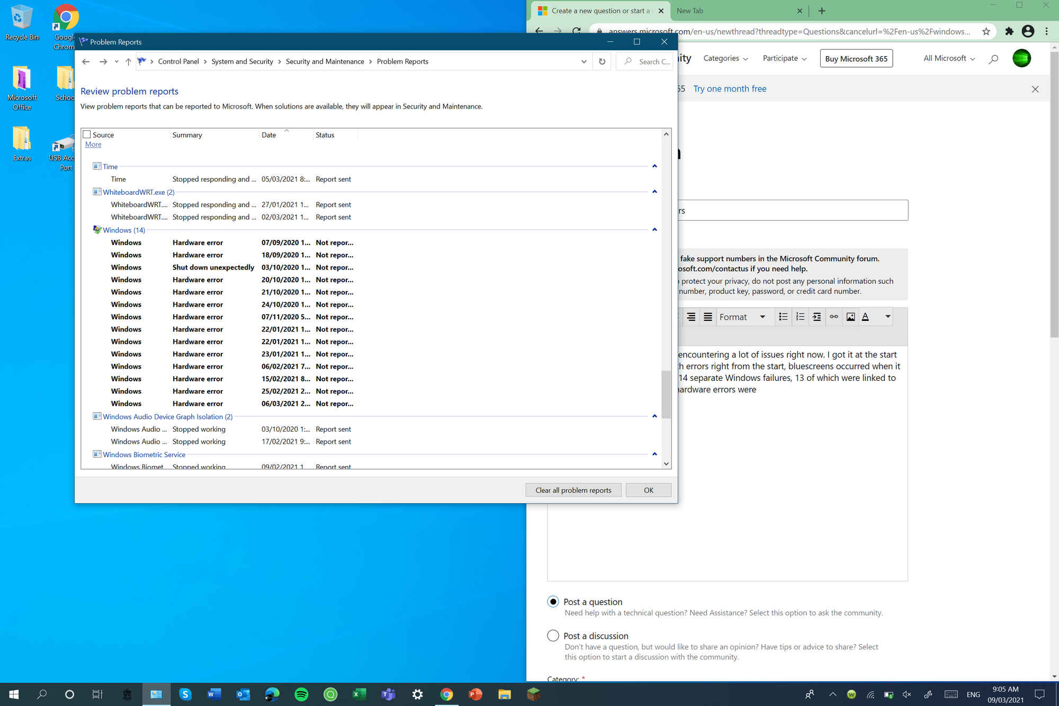Sort reports by Date column header
1059x706 pixels.
286,135
